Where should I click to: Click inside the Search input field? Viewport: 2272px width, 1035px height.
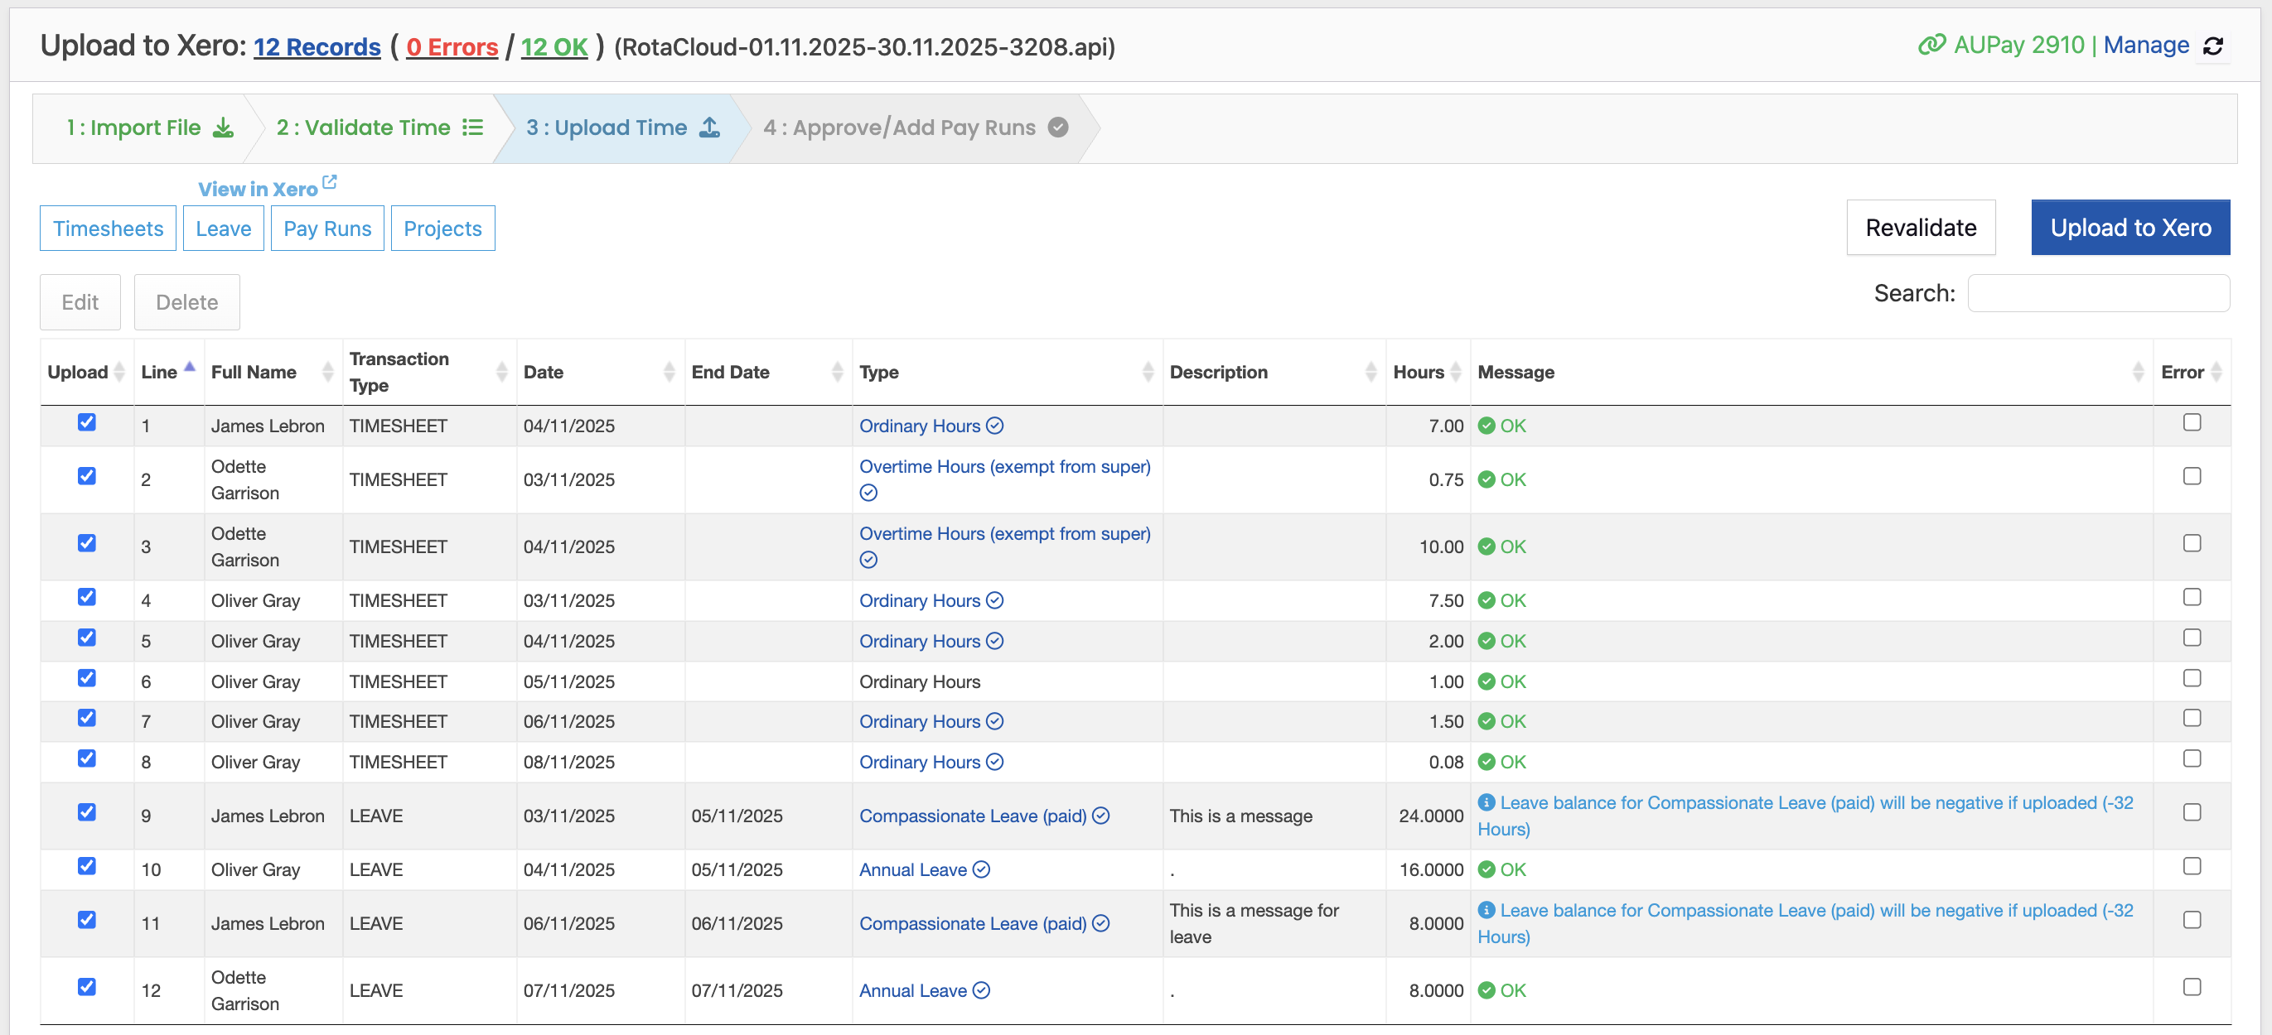coord(2097,292)
